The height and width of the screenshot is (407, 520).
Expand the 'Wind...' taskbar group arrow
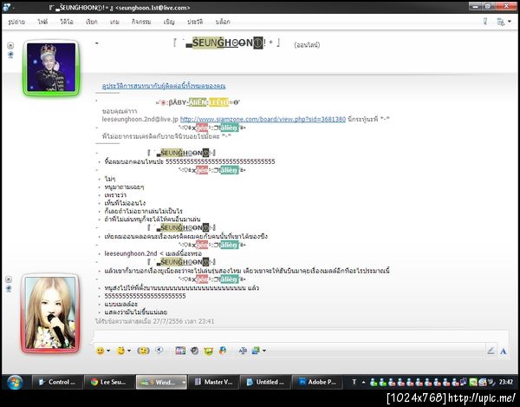tap(184, 382)
